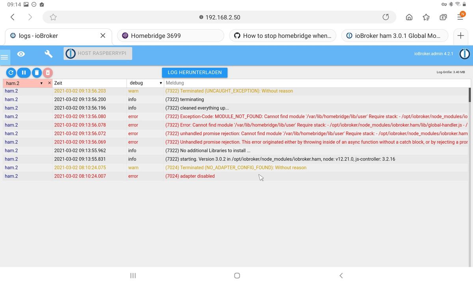Bookmark page via star in address bar
473x284 pixels.
pyautogui.click(x=53, y=17)
